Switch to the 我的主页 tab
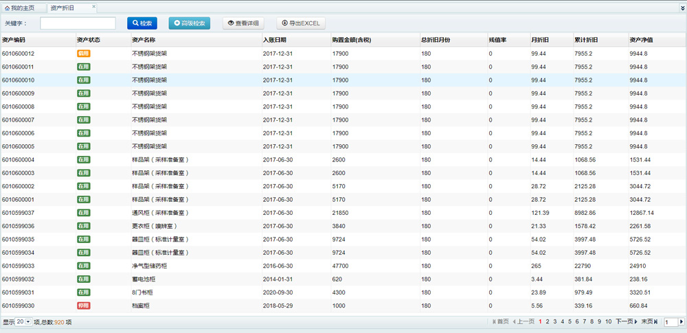This screenshot has width=687, height=333. [x=22, y=7]
